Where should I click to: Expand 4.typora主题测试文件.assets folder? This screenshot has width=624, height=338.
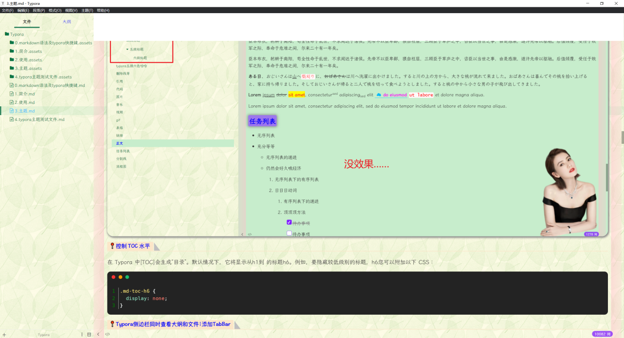point(40,77)
